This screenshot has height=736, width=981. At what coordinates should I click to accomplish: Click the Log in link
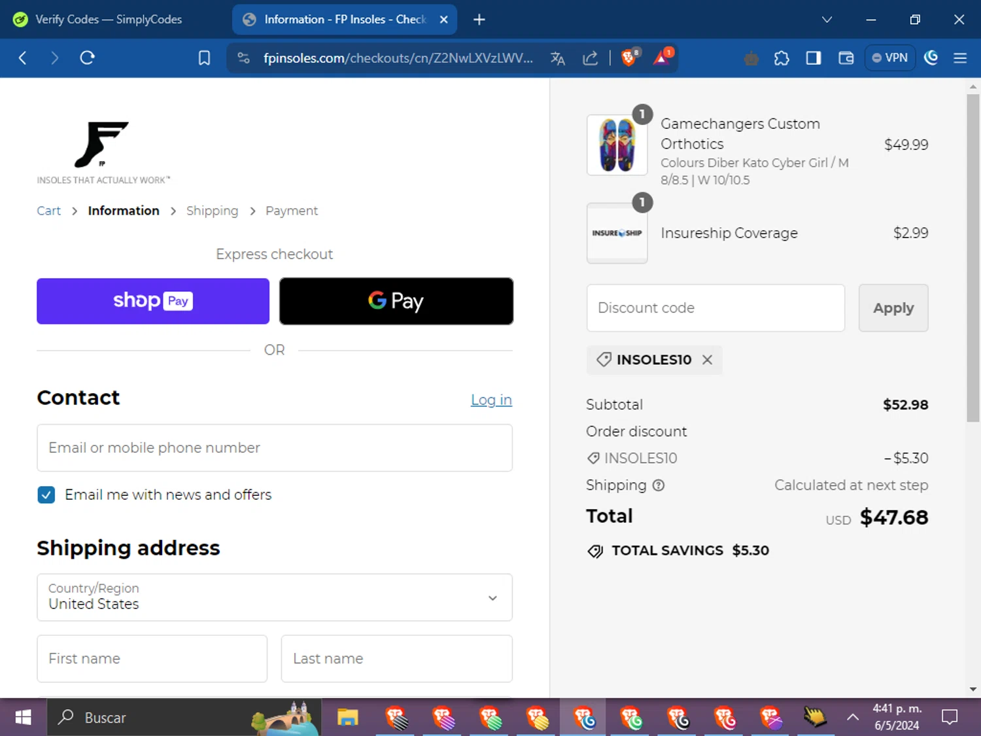(x=491, y=400)
